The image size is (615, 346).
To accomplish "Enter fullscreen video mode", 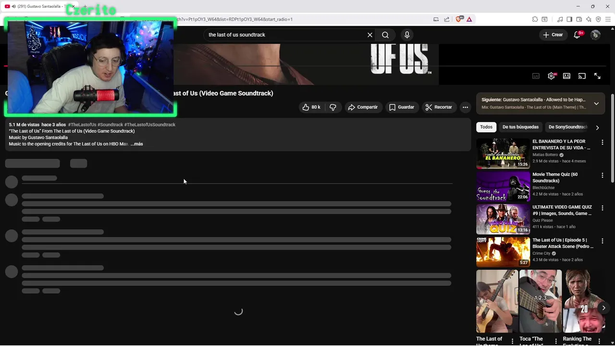I will [597, 76].
